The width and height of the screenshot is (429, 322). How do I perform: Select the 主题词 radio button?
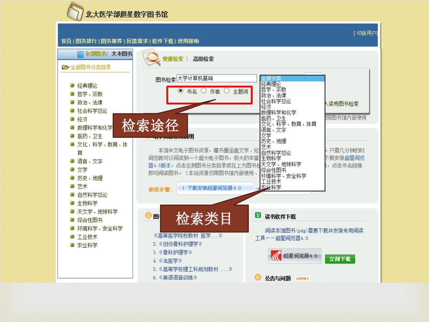tap(227, 91)
